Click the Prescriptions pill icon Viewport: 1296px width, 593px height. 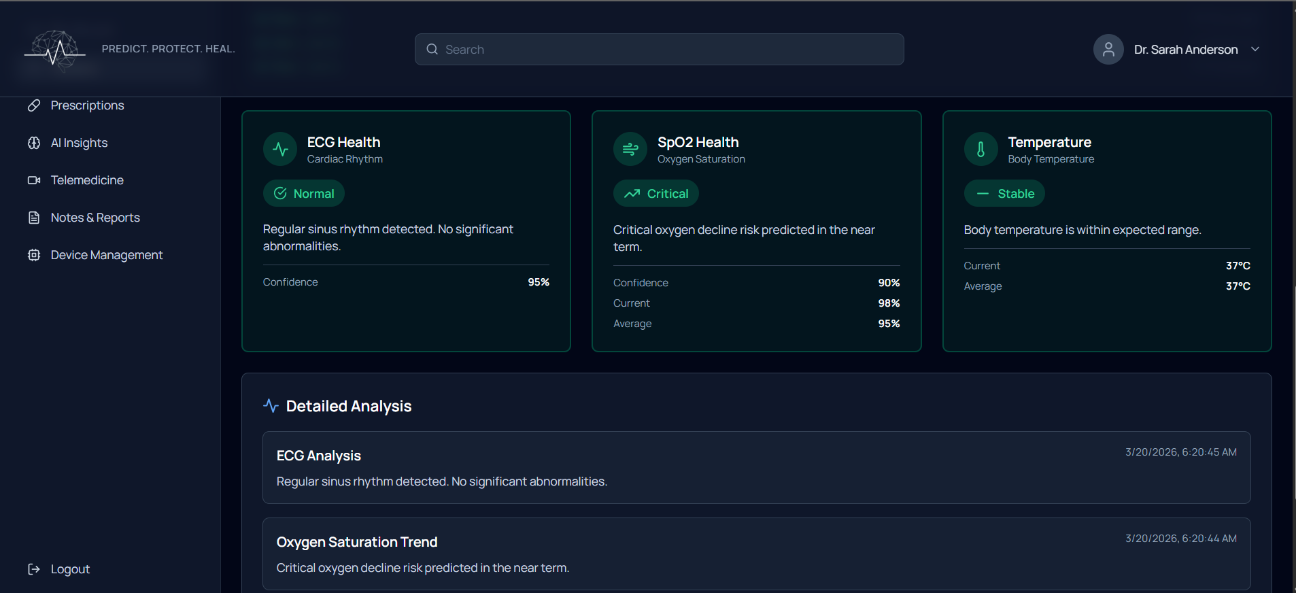[34, 105]
